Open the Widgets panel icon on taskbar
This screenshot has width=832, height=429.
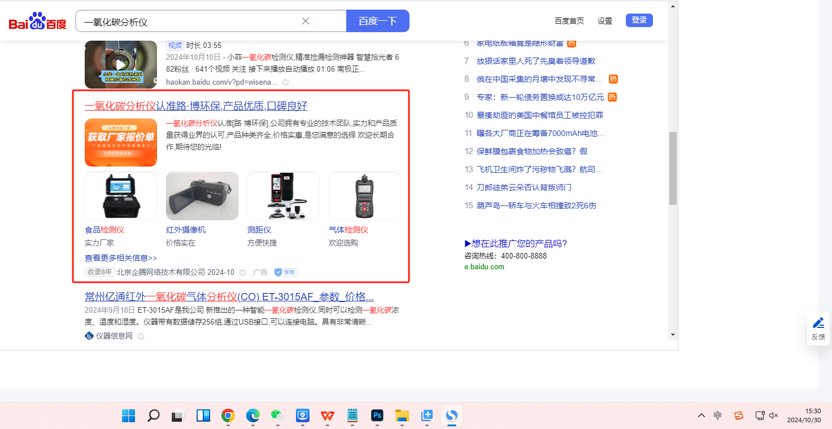click(x=203, y=416)
